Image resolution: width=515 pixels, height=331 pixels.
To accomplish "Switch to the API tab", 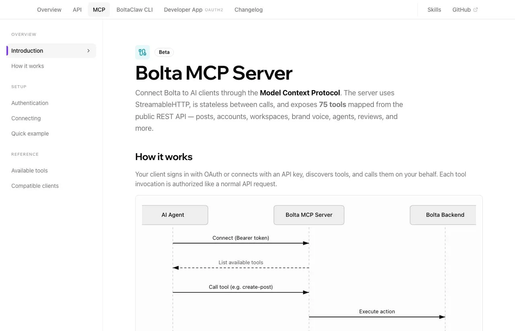I will [x=77, y=10].
